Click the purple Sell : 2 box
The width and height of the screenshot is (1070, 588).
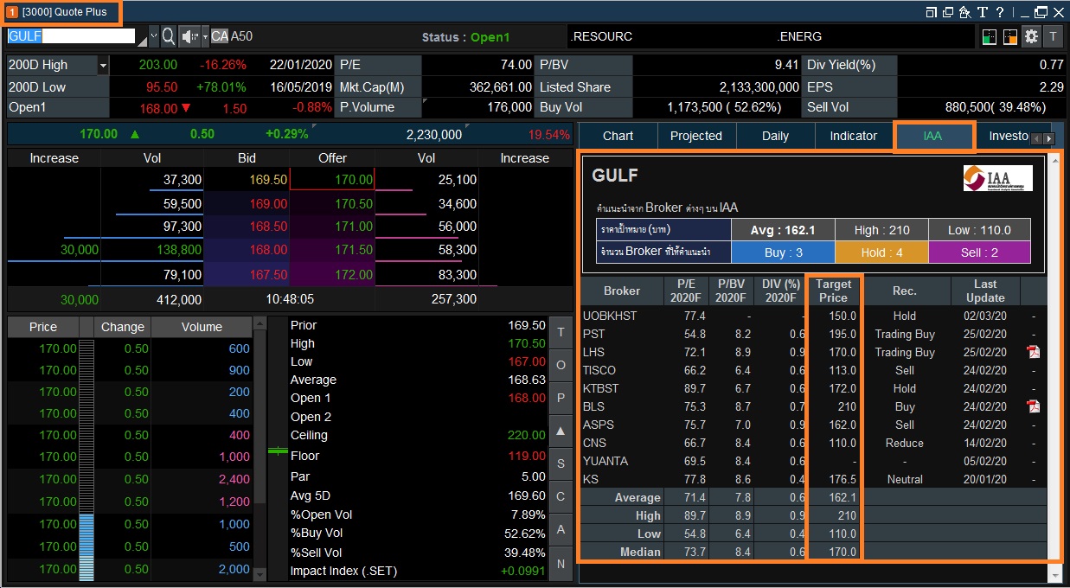click(980, 252)
